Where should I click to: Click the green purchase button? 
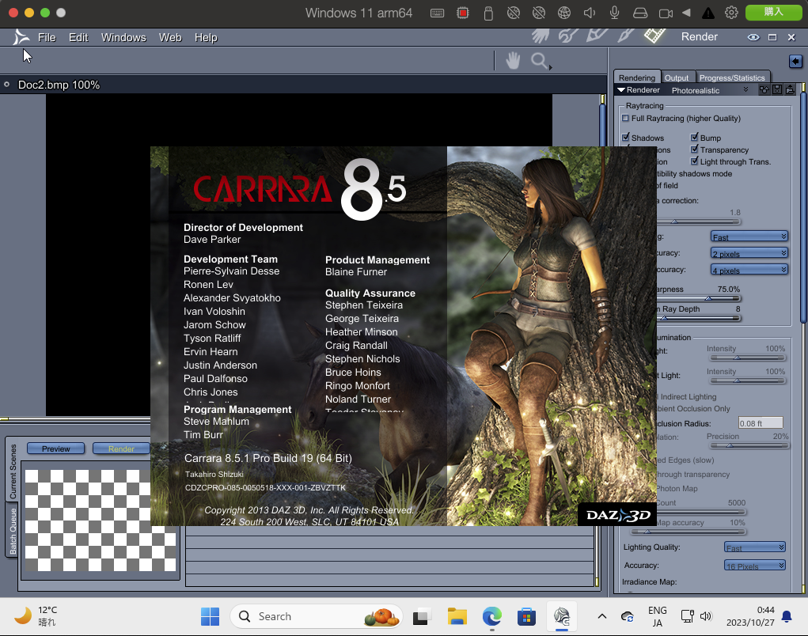(773, 13)
